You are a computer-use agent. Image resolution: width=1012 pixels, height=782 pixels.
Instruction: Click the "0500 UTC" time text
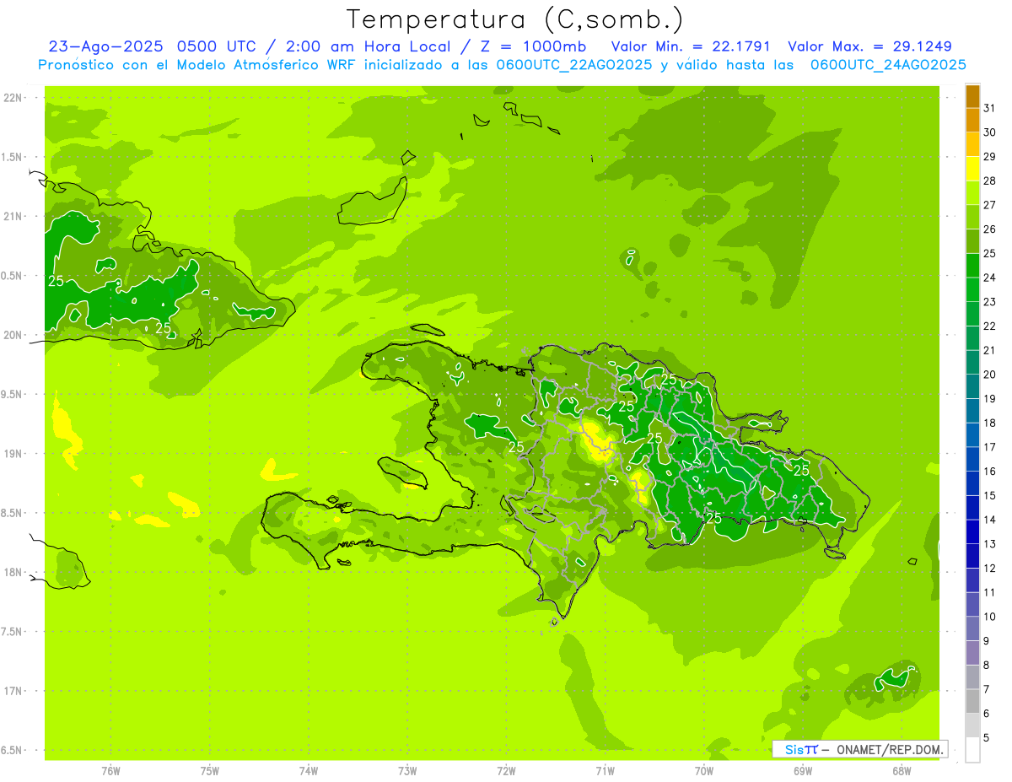tap(215, 46)
